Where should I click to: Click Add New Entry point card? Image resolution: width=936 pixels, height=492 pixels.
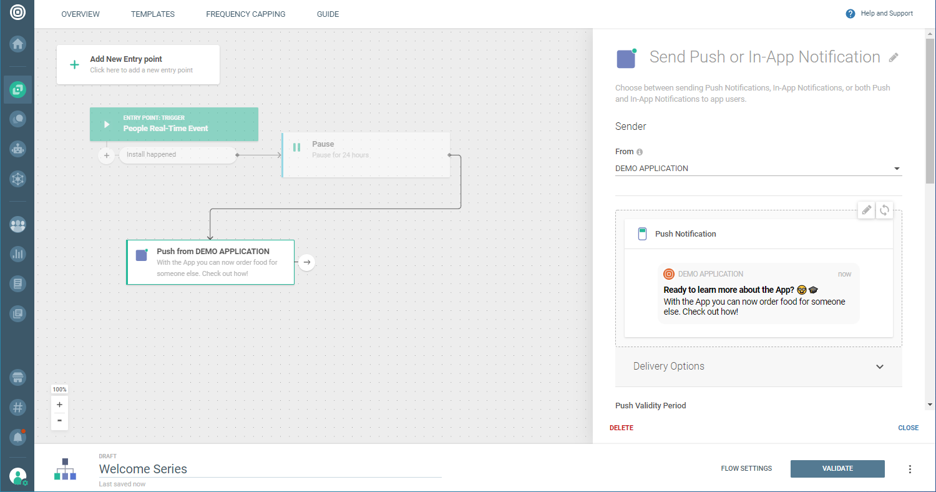click(x=138, y=64)
